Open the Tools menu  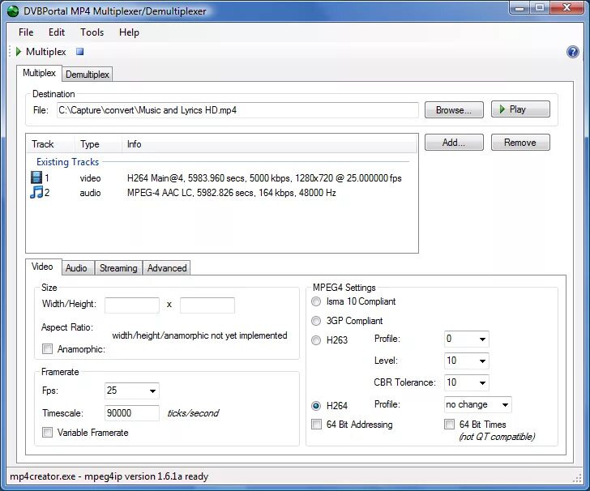[92, 32]
